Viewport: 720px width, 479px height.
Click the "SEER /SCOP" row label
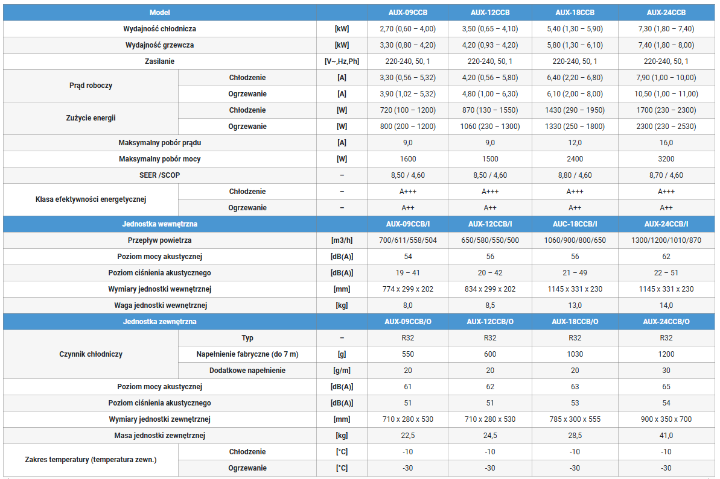160,175
